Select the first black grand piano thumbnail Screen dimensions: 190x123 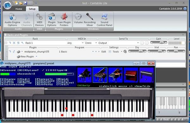click(x=85, y=75)
